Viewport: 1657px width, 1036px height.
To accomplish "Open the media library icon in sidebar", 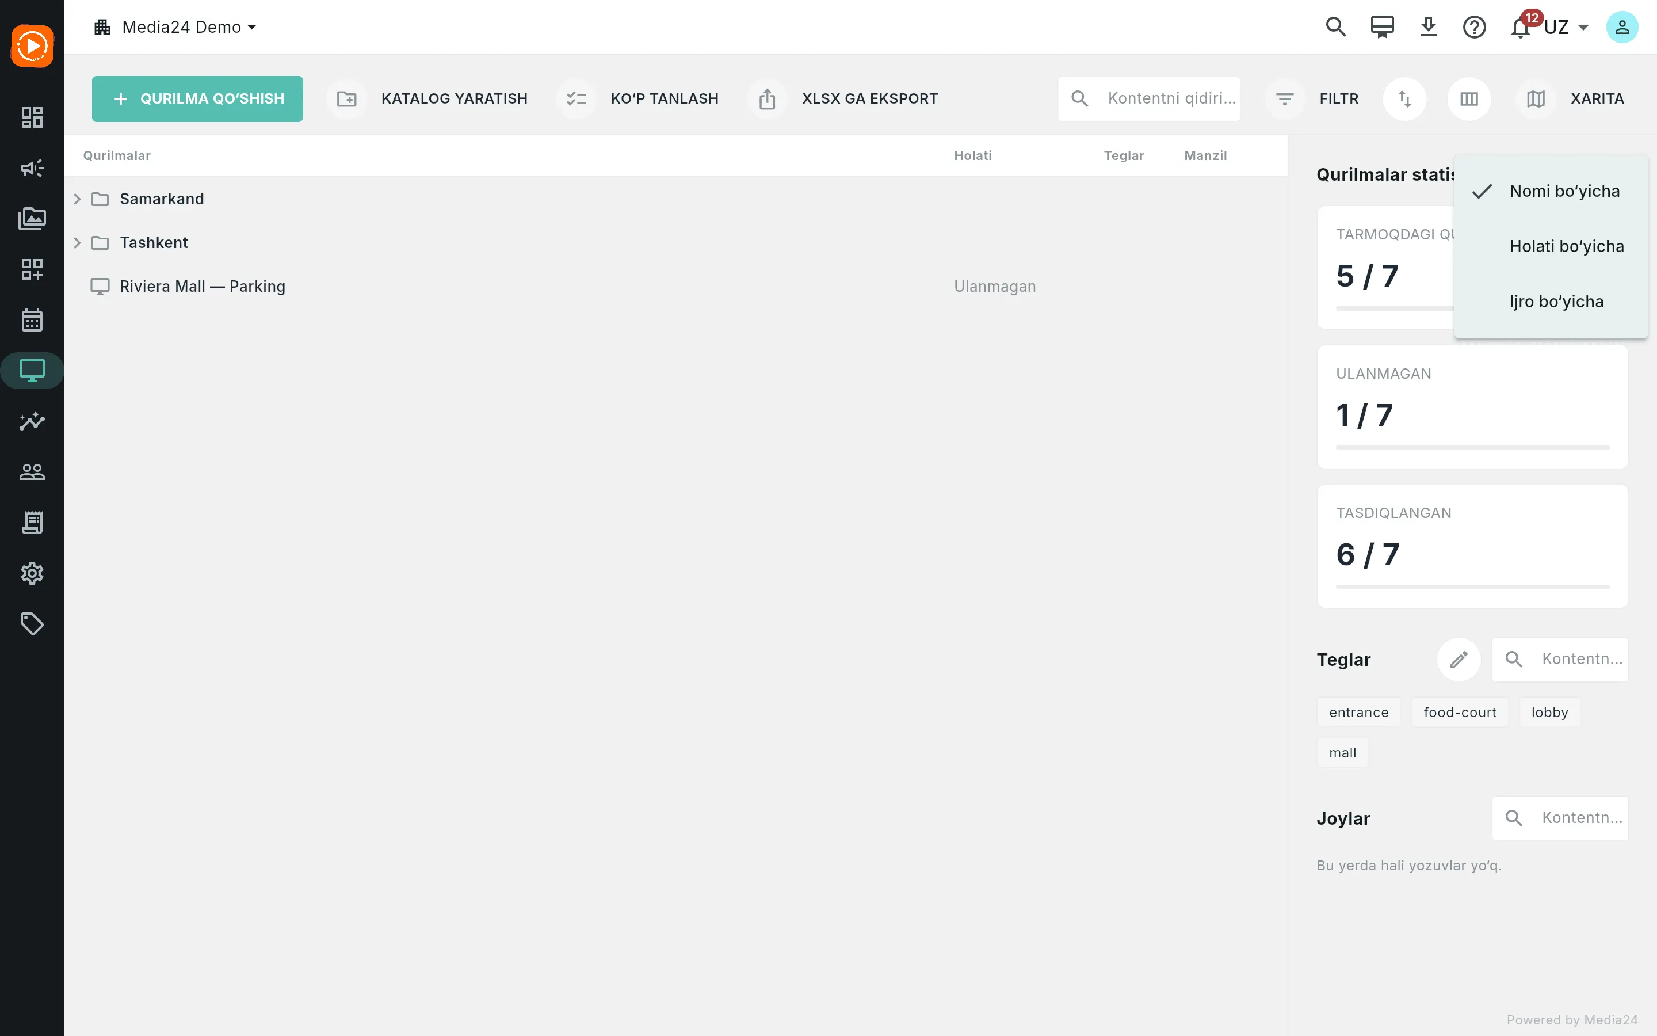I will (x=32, y=219).
